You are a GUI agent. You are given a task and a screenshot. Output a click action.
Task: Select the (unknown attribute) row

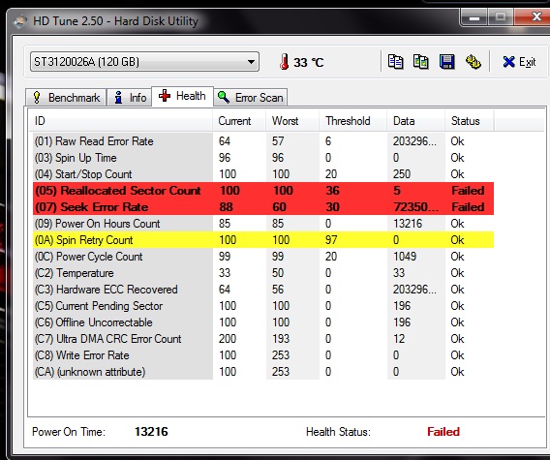(263, 372)
